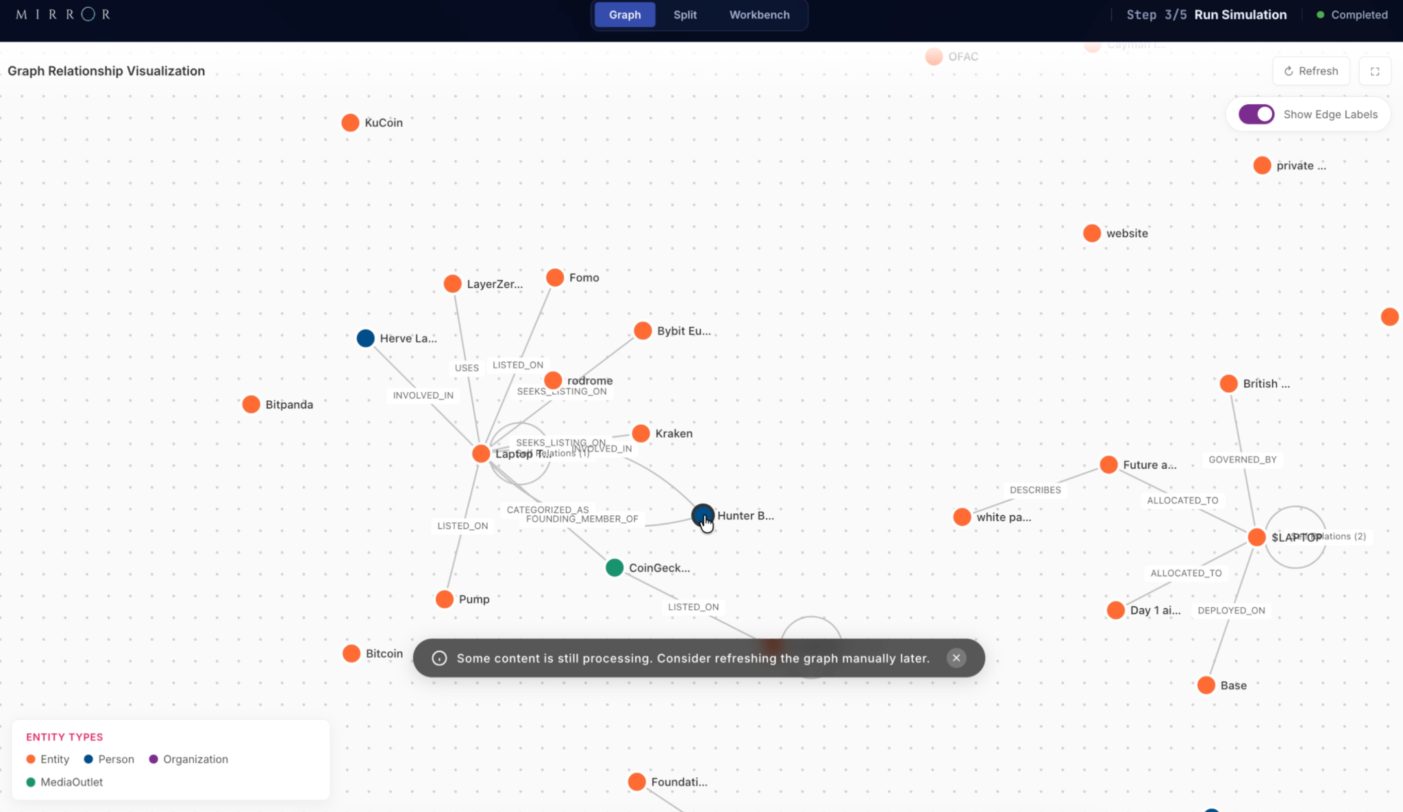Screen dimensions: 1403x812
Task: Select the Bitpanda entity node
Action: (x=251, y=404)
